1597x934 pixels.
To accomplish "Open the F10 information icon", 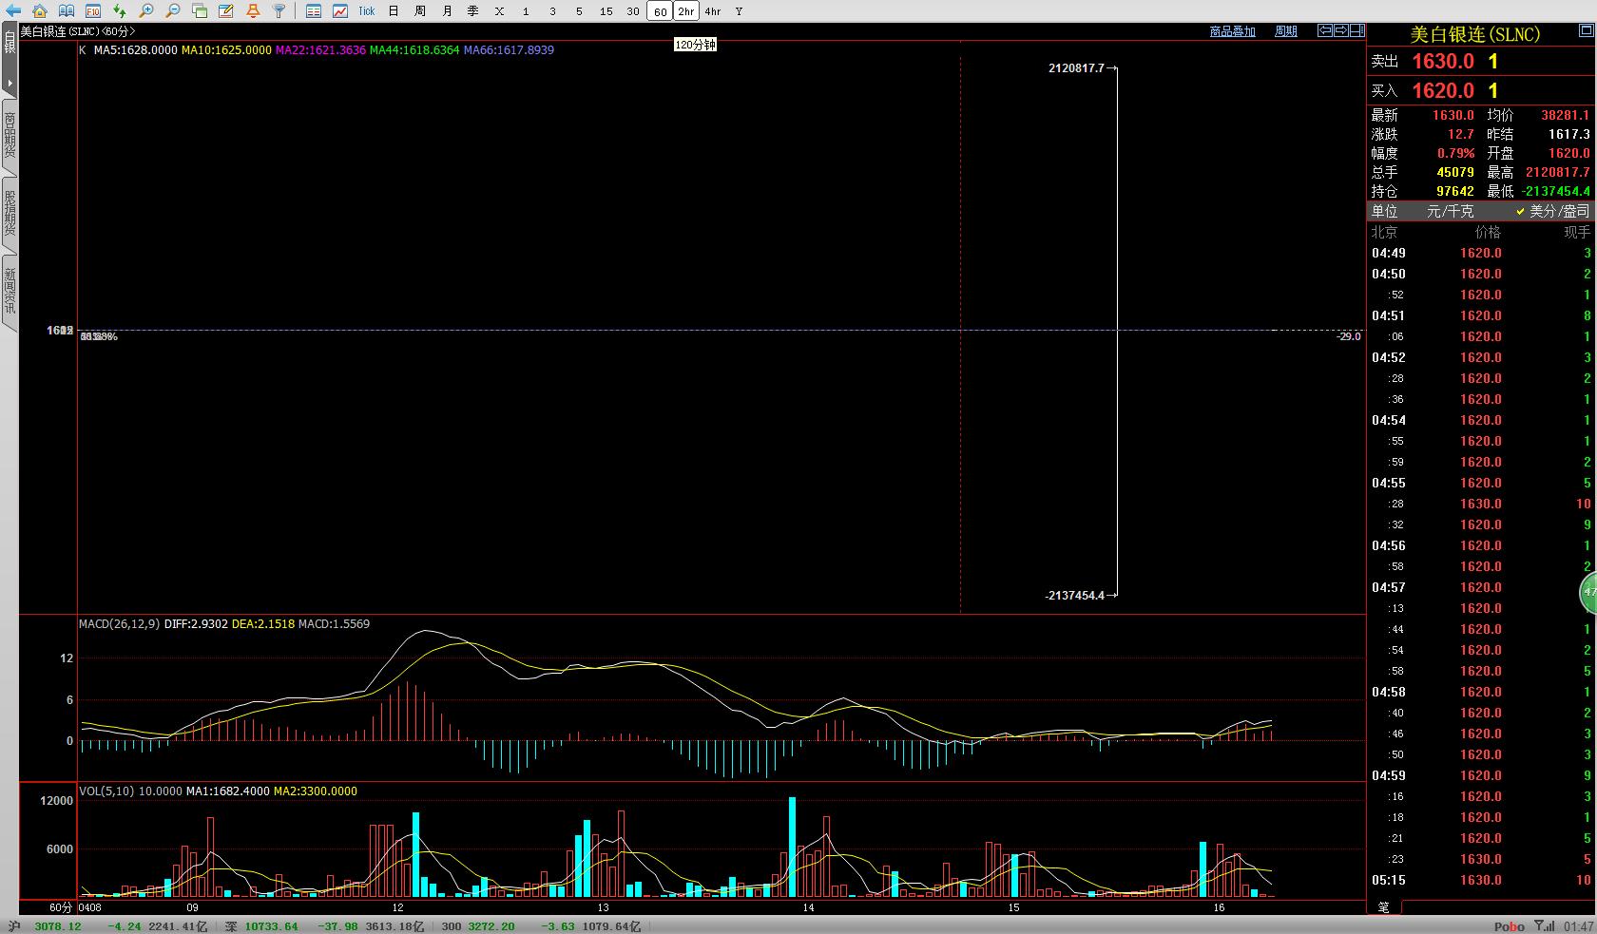I will (92, 11).
